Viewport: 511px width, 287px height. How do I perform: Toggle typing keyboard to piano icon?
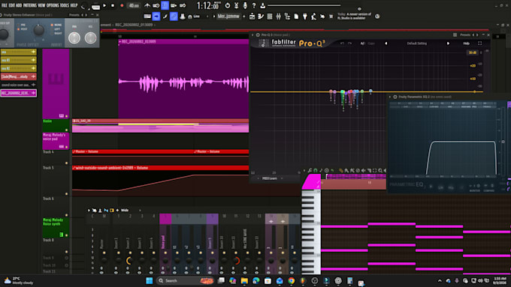[147, 16]
